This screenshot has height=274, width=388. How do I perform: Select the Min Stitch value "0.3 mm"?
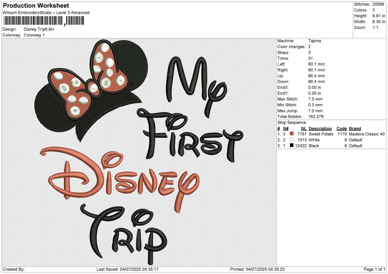click(315, 105)
